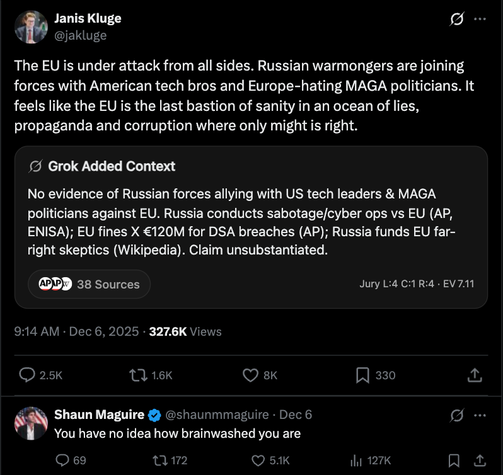Reply to Janis Kluge's post
Image resolution: width=503 pixels, height=475 pixels.
click(x=27, y=375)
